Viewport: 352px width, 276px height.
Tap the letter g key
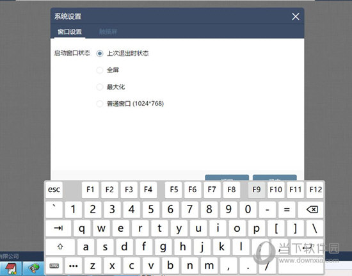(x=163, y=247)
